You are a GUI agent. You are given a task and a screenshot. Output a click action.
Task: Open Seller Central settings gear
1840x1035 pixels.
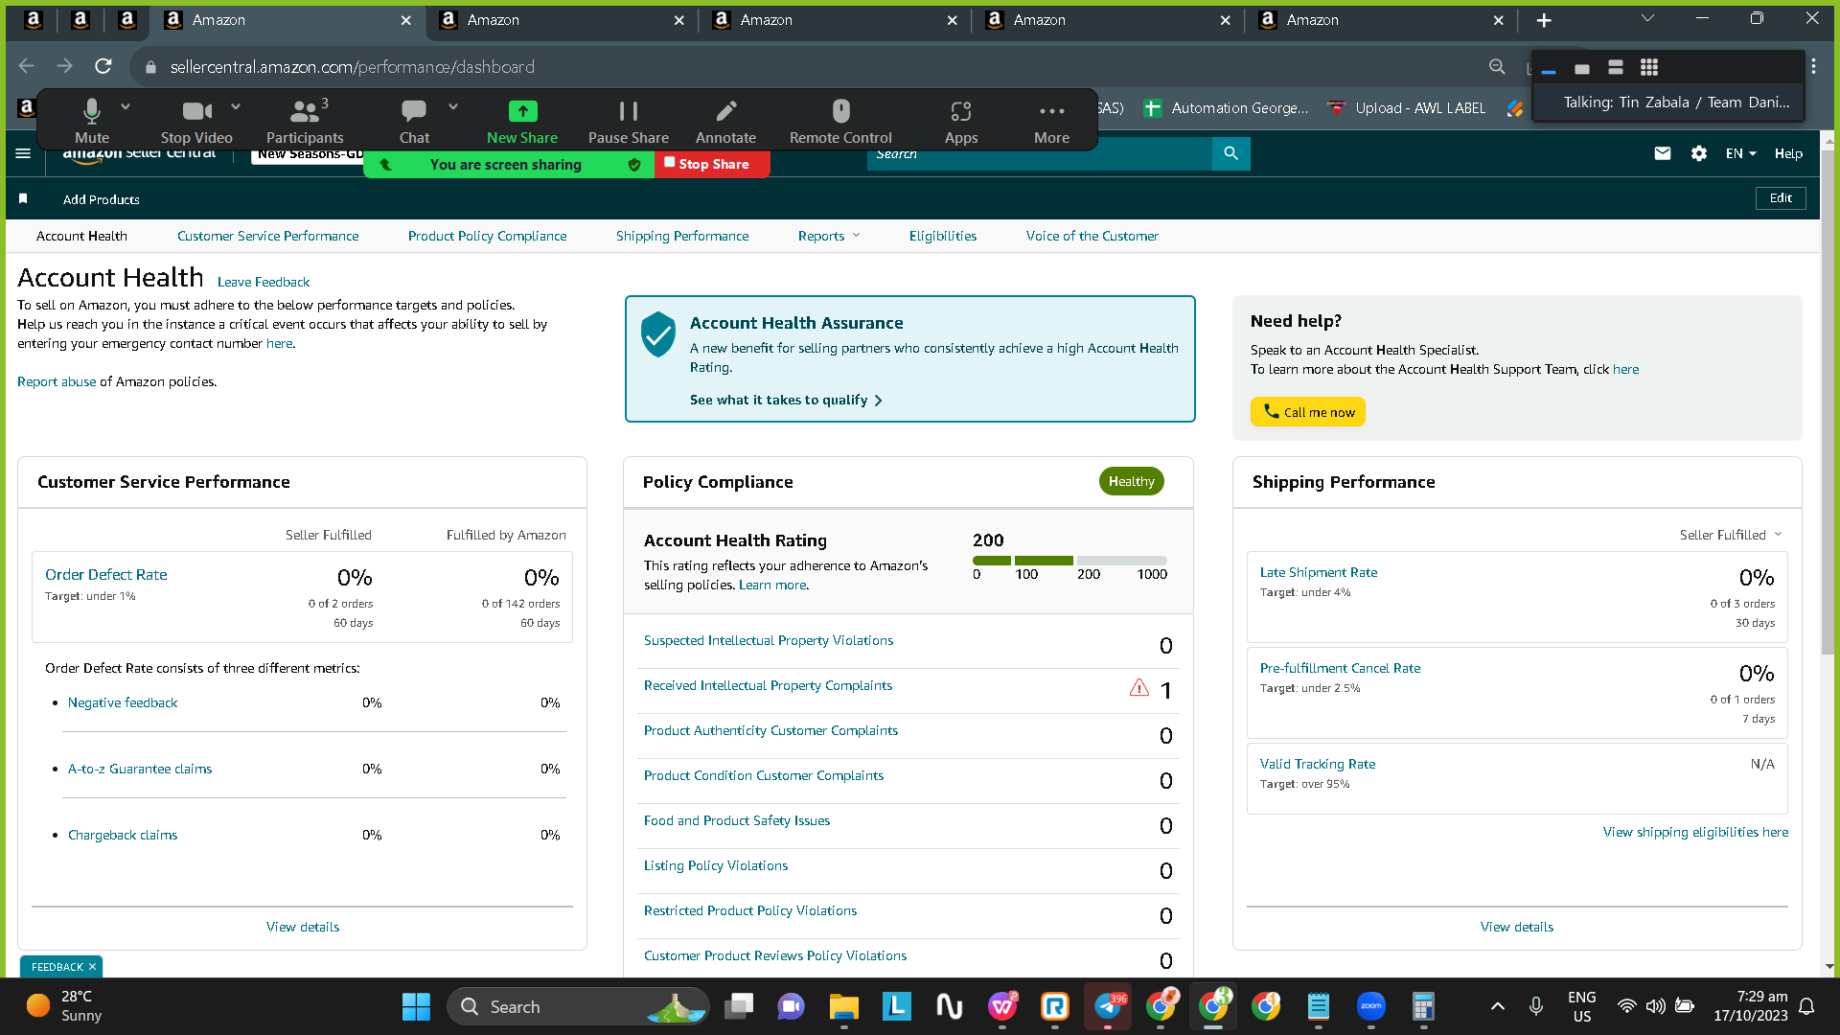[1699, 153]
